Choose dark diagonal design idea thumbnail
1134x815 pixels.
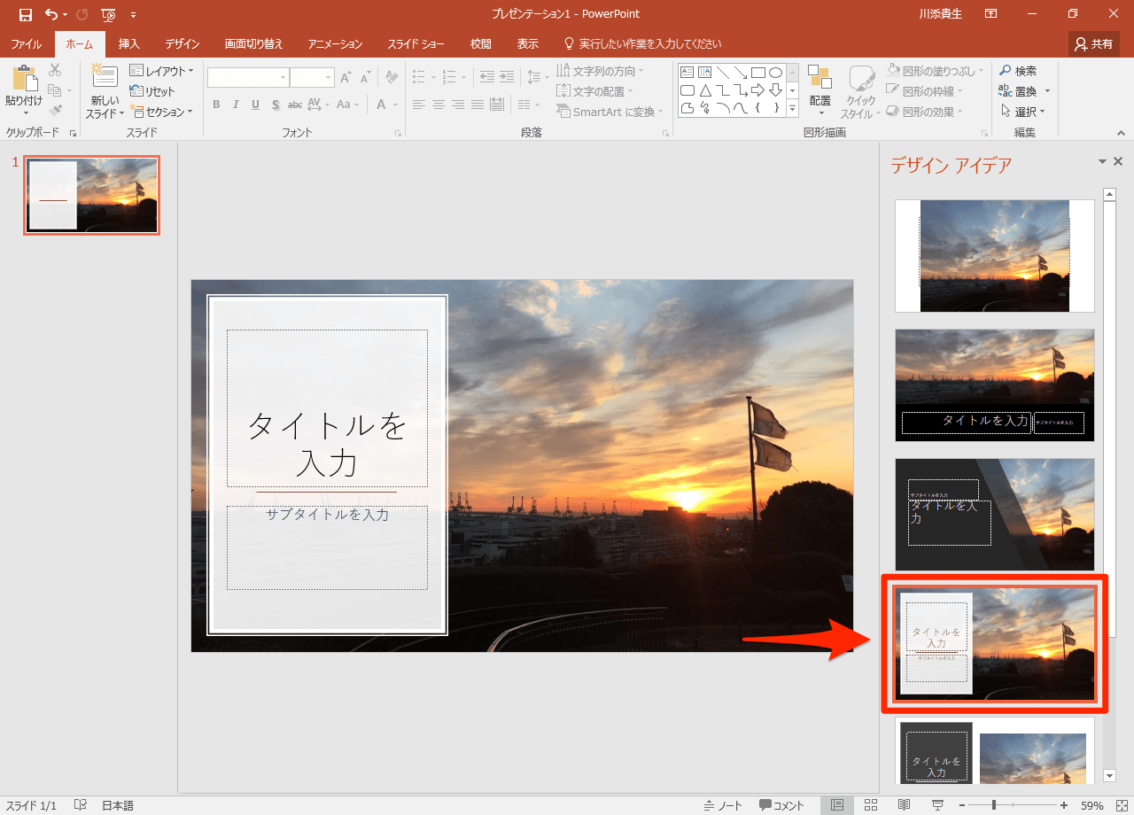coord(995,515)
